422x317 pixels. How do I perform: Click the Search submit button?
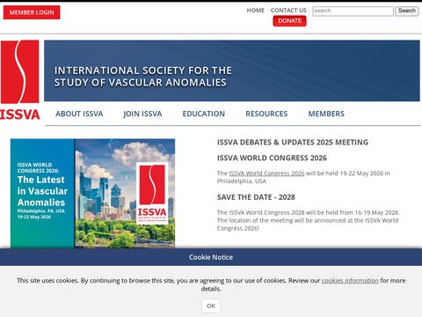click(407, 11)
